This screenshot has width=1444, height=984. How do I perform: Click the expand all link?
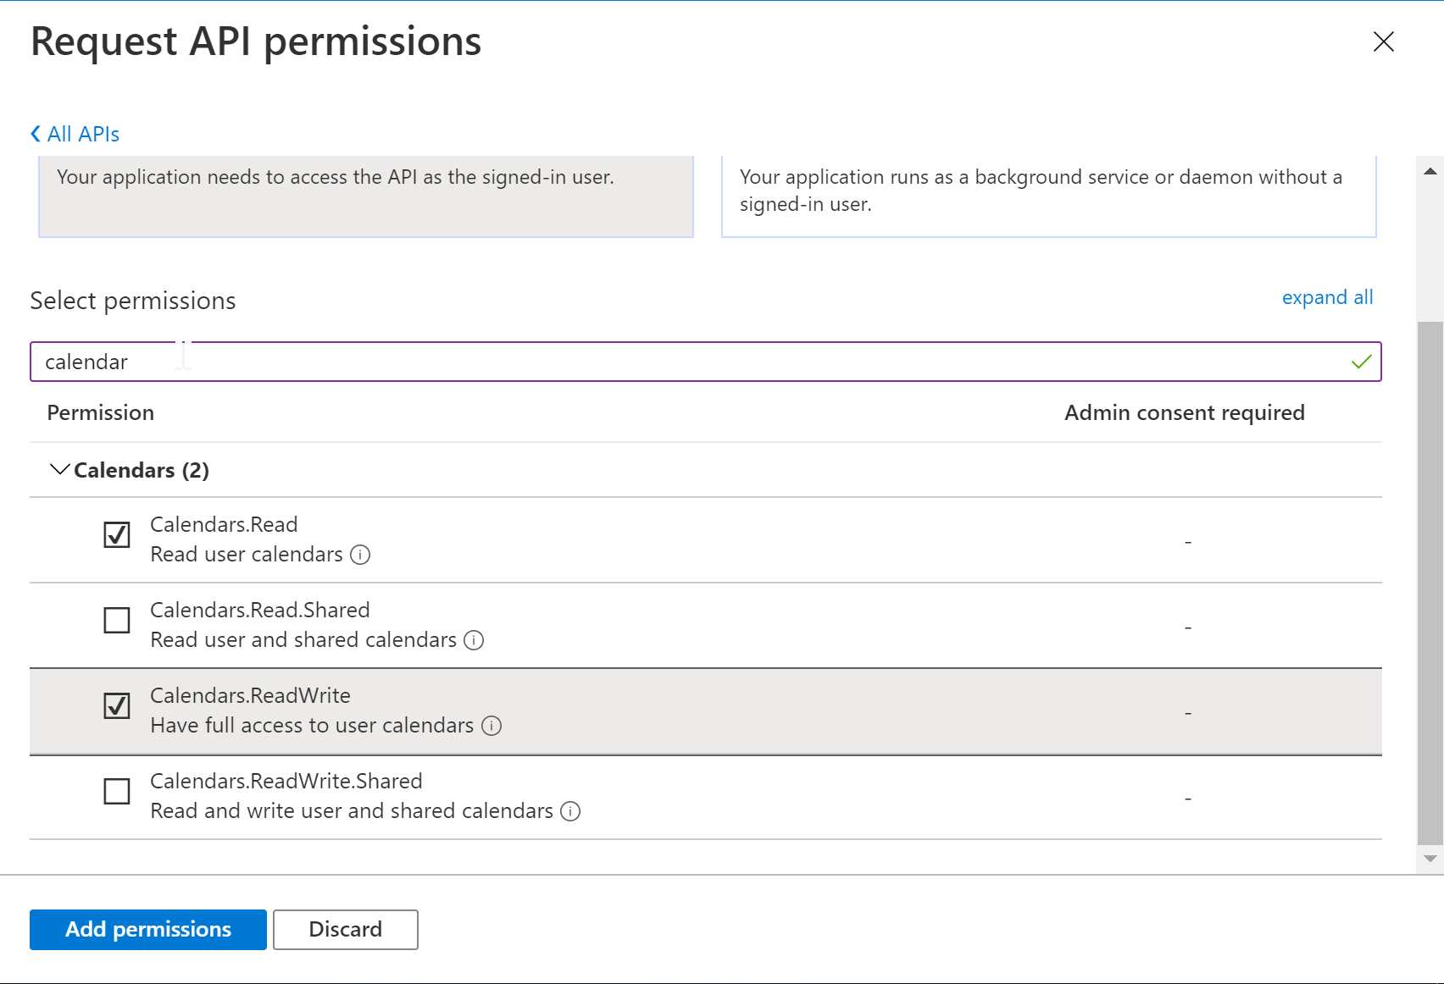pyautogui.click(x=1327, y=297)
